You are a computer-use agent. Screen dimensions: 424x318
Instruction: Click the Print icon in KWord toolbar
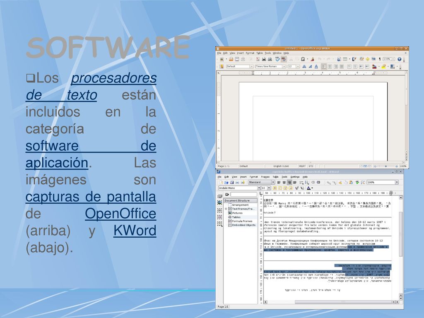pos(237,182)
